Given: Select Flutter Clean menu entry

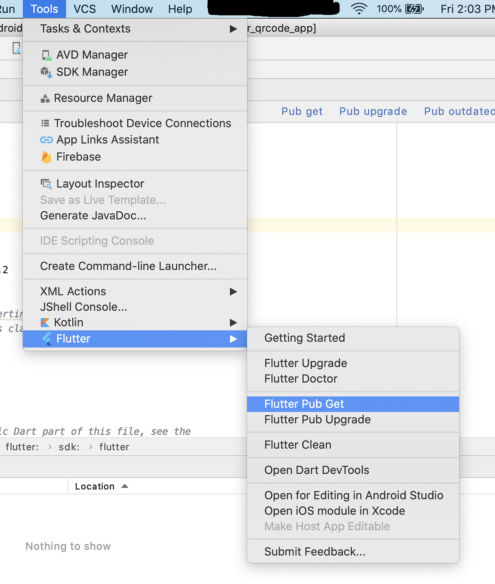Looking at the screenshot, I should click(353, 445).
